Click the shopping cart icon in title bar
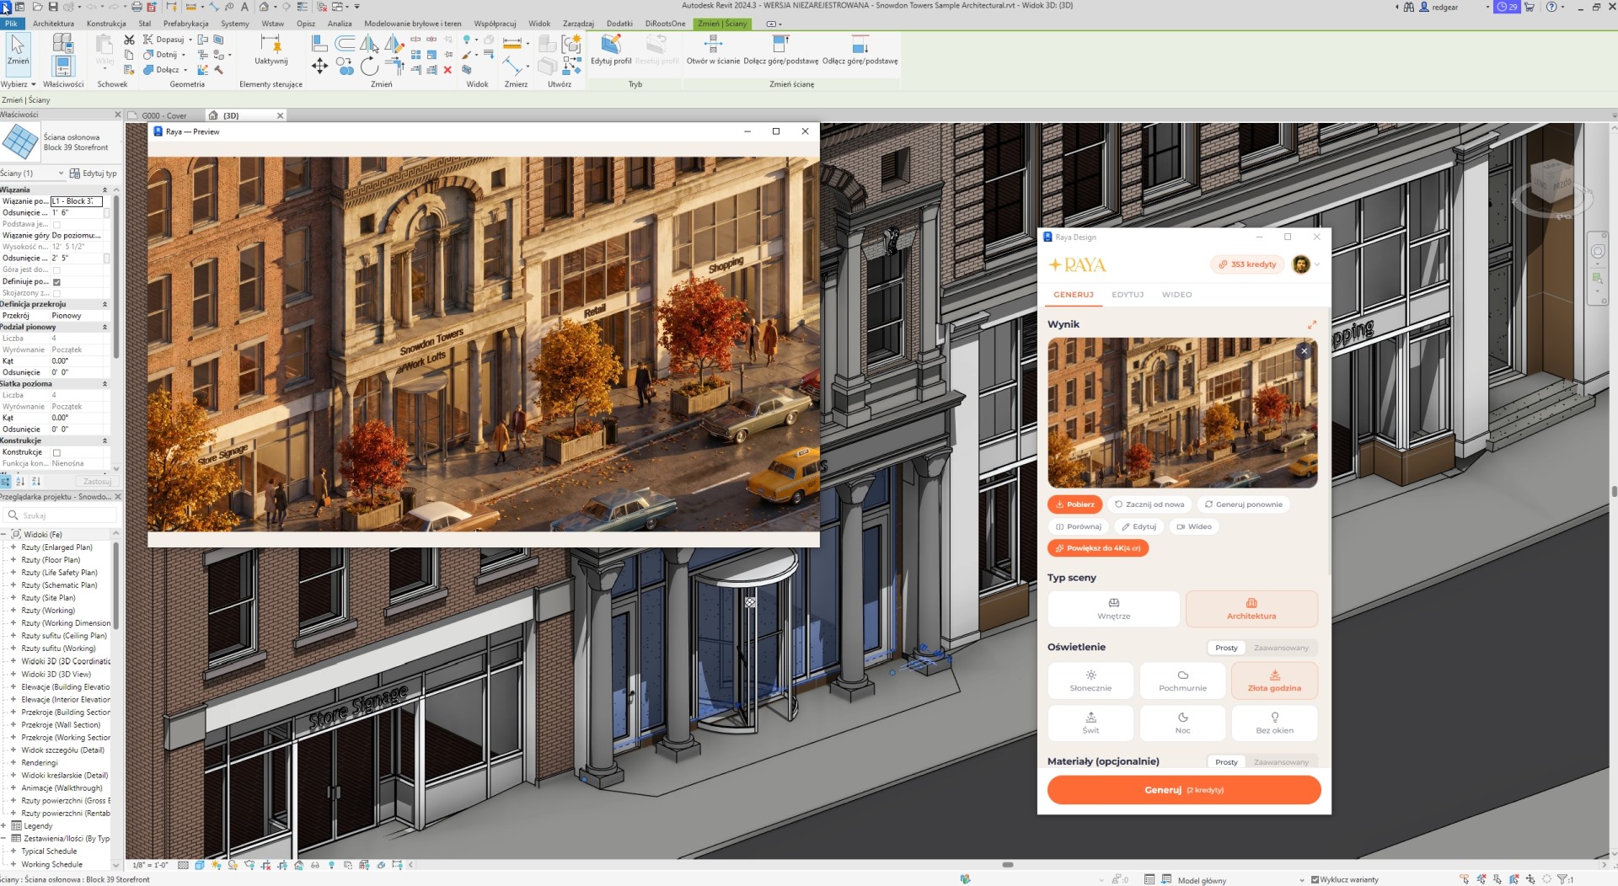 [1529, 7]
